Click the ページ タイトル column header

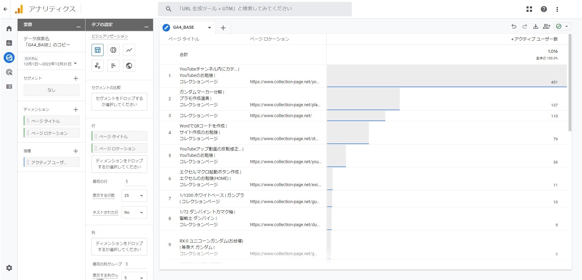184,39
